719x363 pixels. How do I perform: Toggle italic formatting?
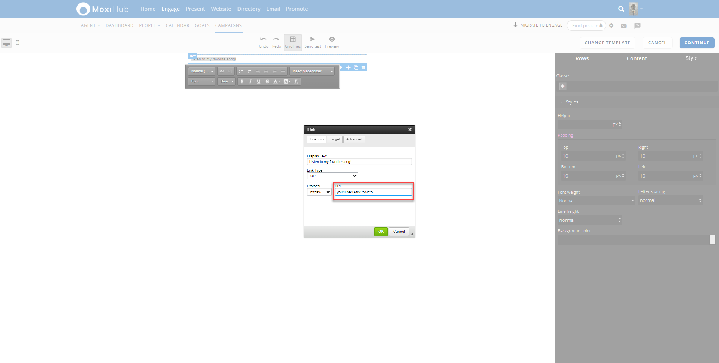pos(250,81)
